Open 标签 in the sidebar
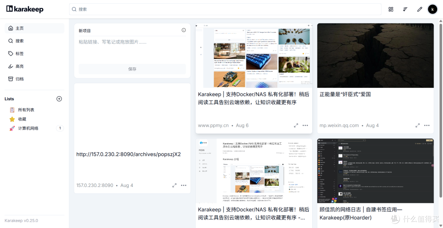The height and width of the screenshot is (228, 443). [34, 54]
